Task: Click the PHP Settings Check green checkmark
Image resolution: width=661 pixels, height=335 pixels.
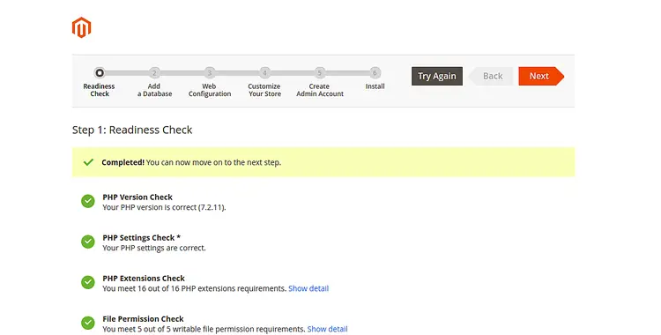Action: (88, 242)
